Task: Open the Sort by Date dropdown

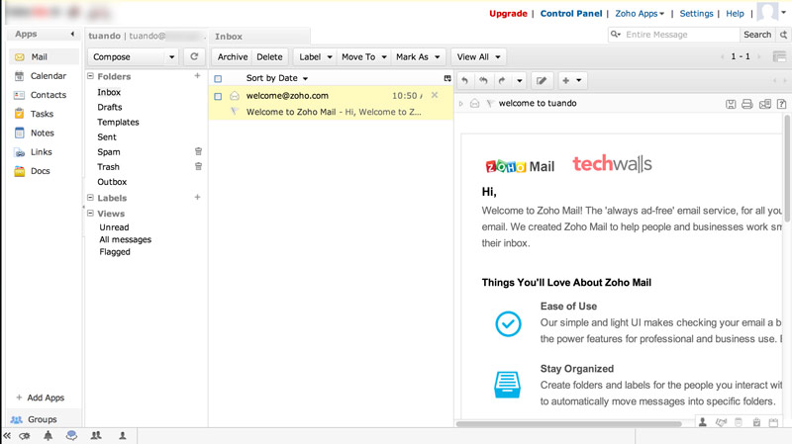Action: [x=277, y=78]
